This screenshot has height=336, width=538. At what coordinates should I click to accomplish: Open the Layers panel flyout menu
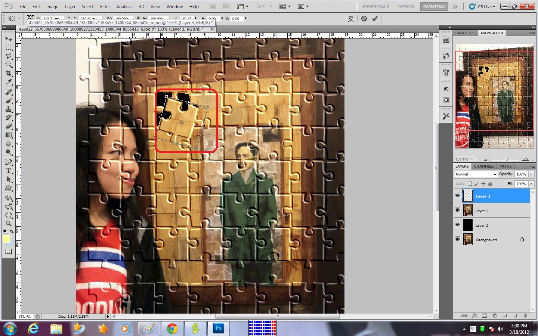click(x=532, y=166)
